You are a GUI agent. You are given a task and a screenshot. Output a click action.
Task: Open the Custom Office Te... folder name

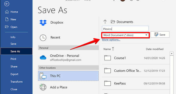tap(128, 71)
